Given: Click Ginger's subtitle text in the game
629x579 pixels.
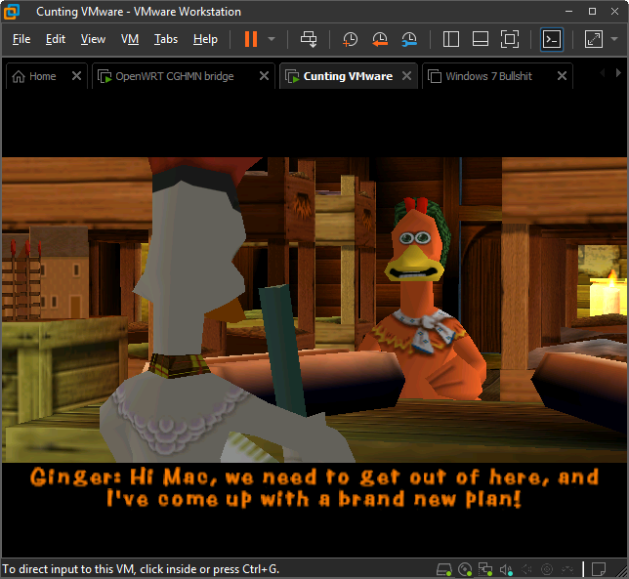Looking at the screenshot, I should tap(314, 488).
